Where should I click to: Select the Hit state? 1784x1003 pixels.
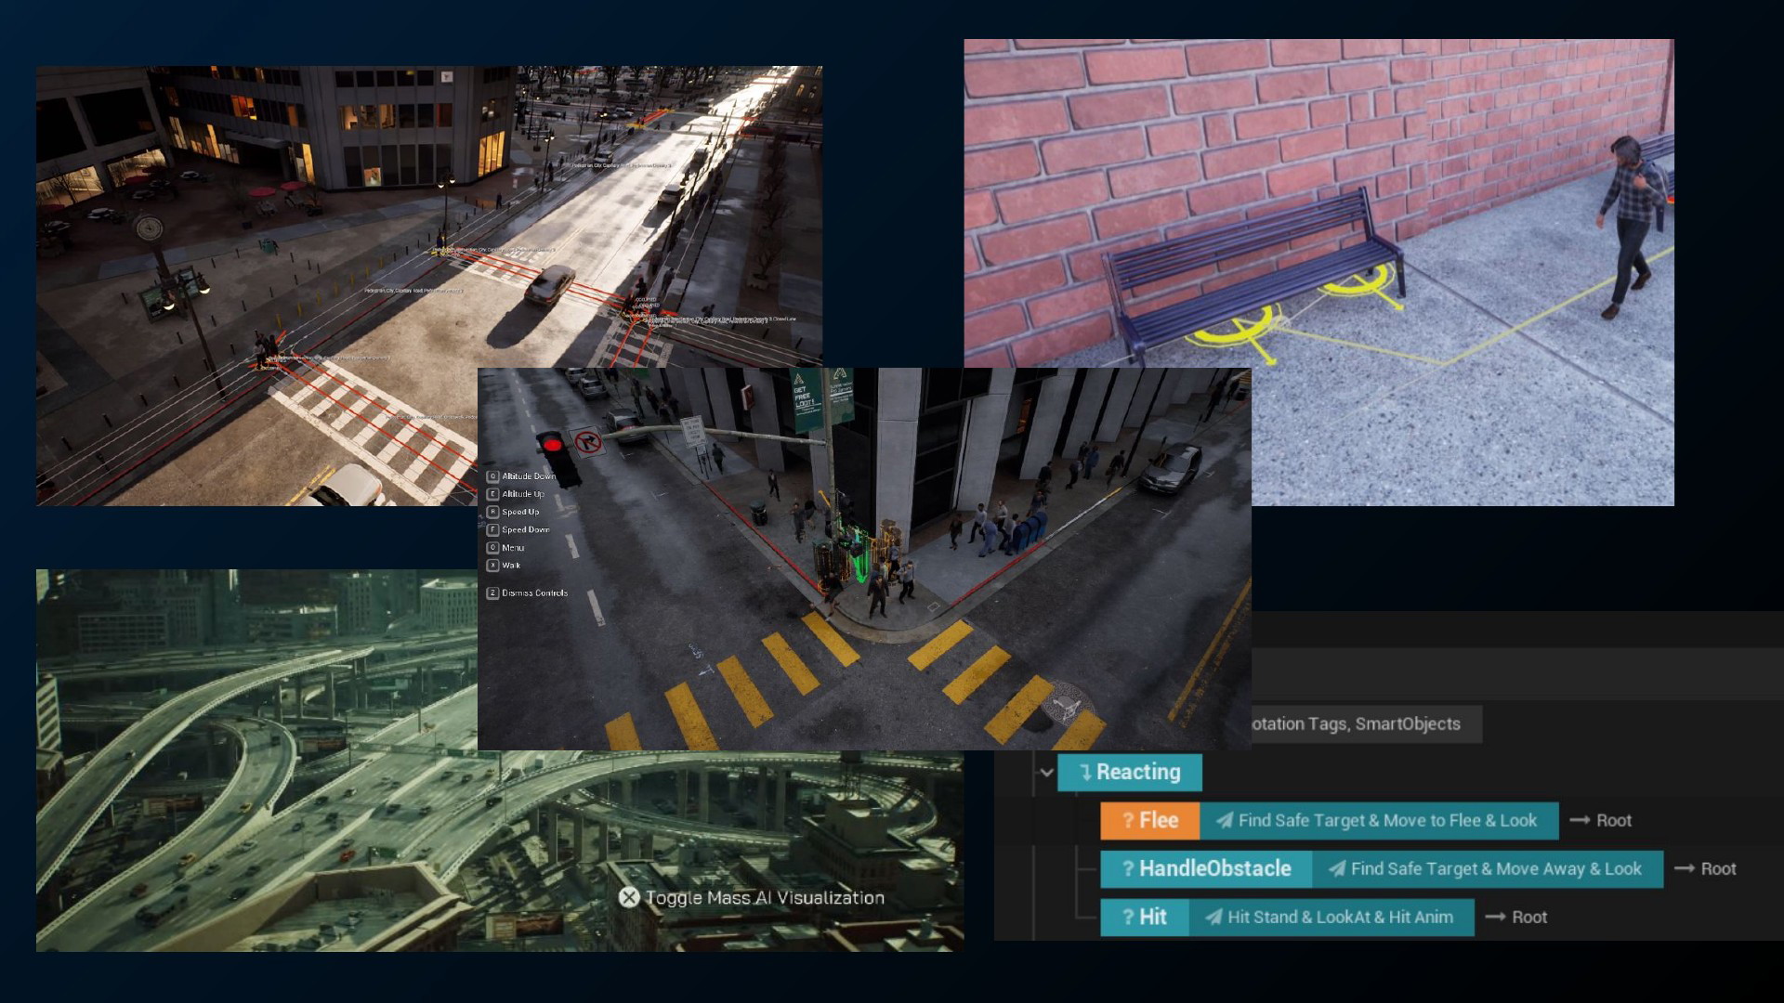click(x=1144, y=918)
